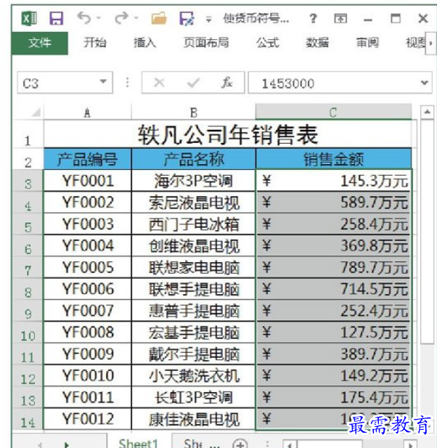Open the 页面布局 Page Layout tab

206,43
